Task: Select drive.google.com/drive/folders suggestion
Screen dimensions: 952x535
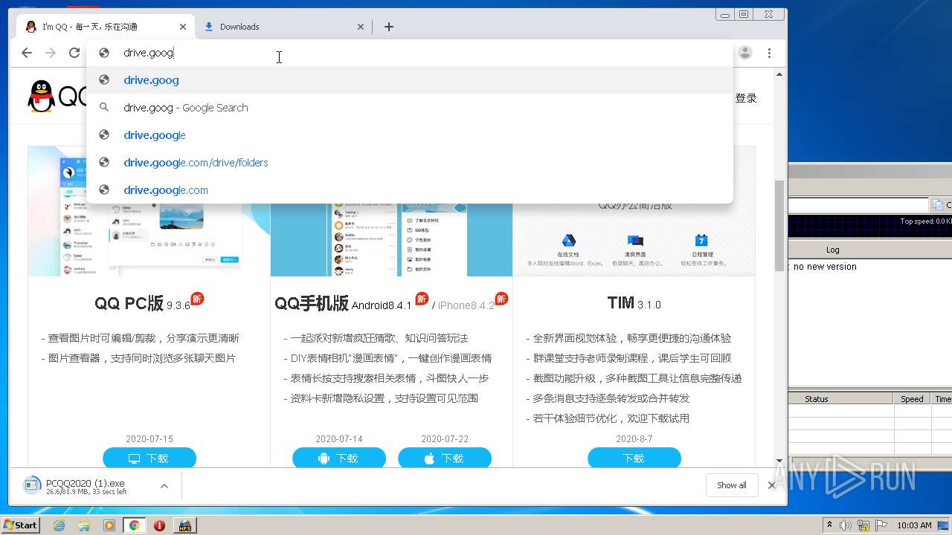Action: 410,163
